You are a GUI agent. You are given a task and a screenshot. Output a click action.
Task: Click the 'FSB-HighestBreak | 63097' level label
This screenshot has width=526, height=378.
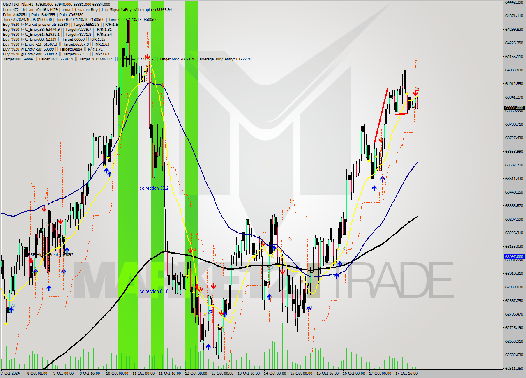tap(50, 255)
